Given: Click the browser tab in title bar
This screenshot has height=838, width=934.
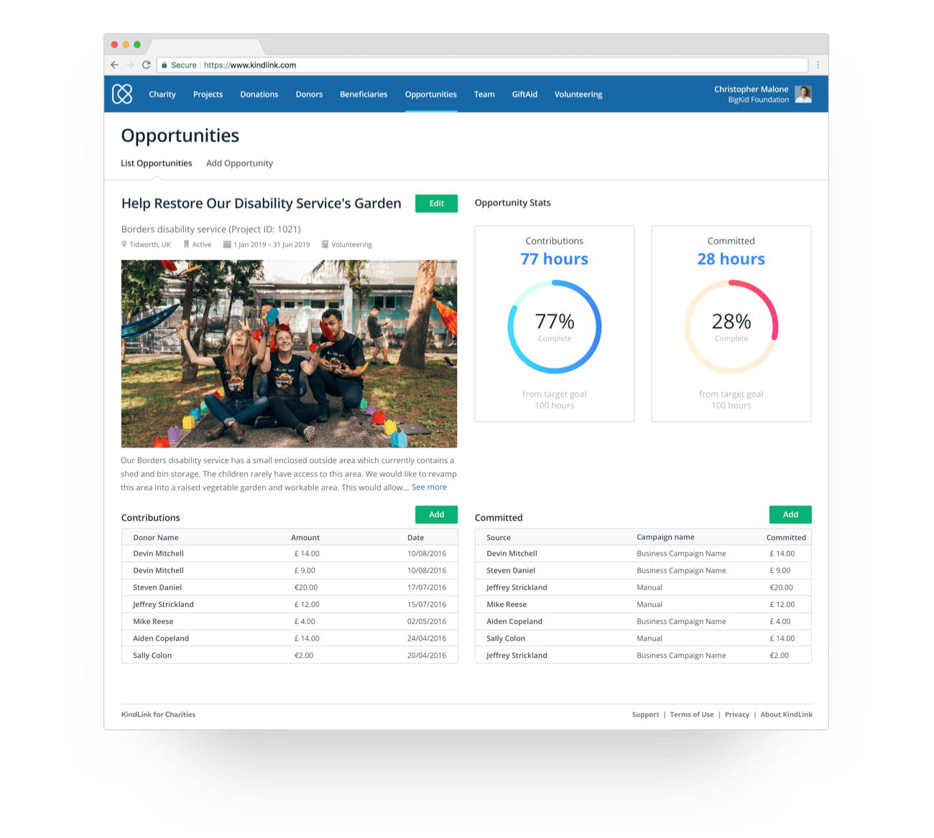Looking at the screenshot, I should coord(205,46).
